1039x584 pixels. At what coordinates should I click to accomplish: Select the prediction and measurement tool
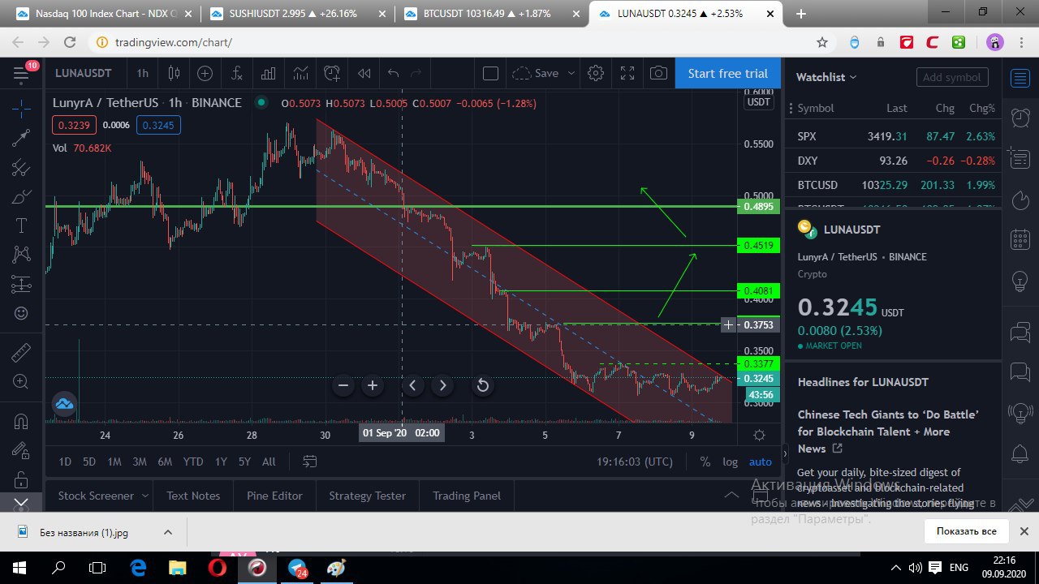point(21,284)
